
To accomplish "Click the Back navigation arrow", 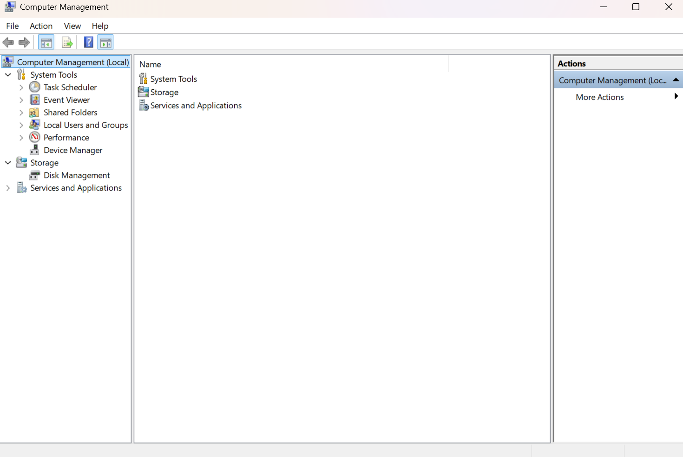I will click(x=8, y=42).
